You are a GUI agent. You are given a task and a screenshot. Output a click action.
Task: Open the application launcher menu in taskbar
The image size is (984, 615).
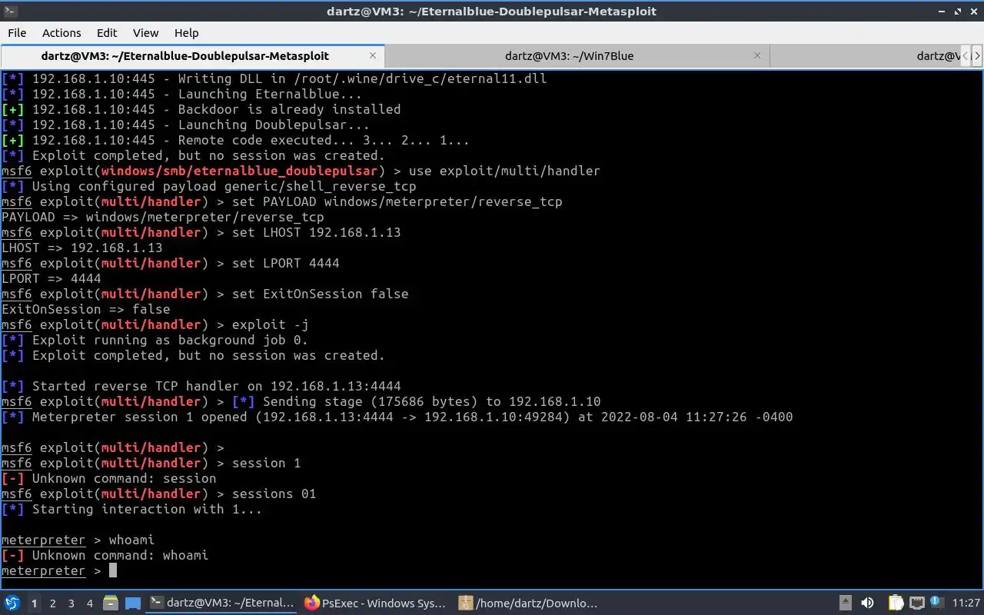tap(12, 603)
